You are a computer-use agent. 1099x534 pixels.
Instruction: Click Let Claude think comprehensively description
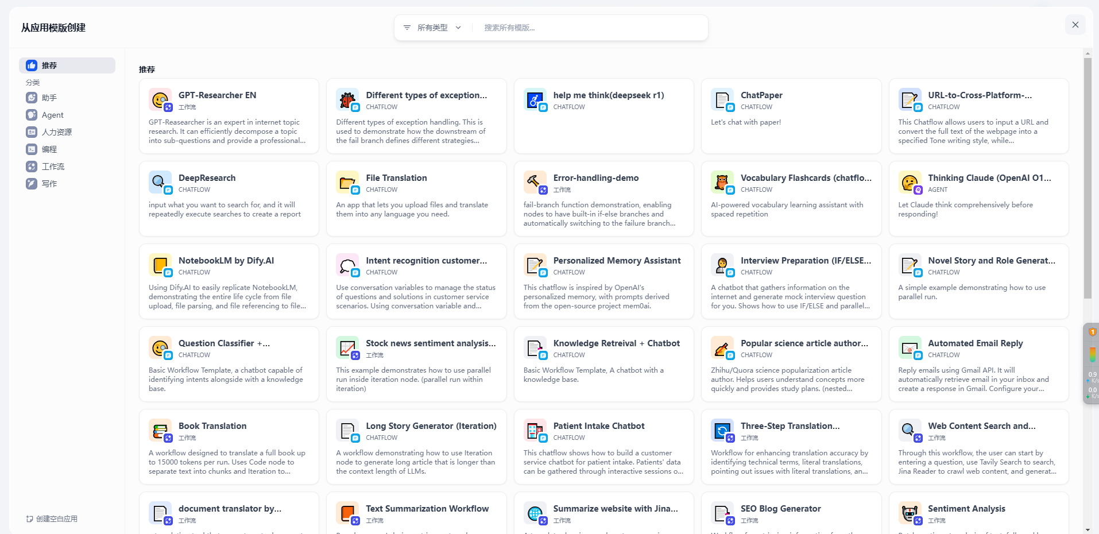tap(965, 210)
